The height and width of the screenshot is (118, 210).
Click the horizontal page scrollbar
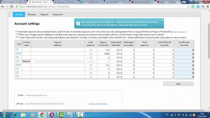104,110
